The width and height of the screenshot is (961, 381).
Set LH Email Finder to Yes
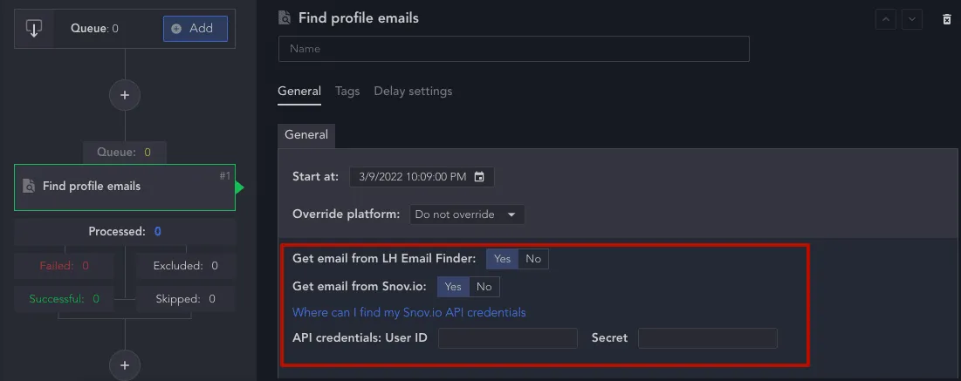[502, 258]
